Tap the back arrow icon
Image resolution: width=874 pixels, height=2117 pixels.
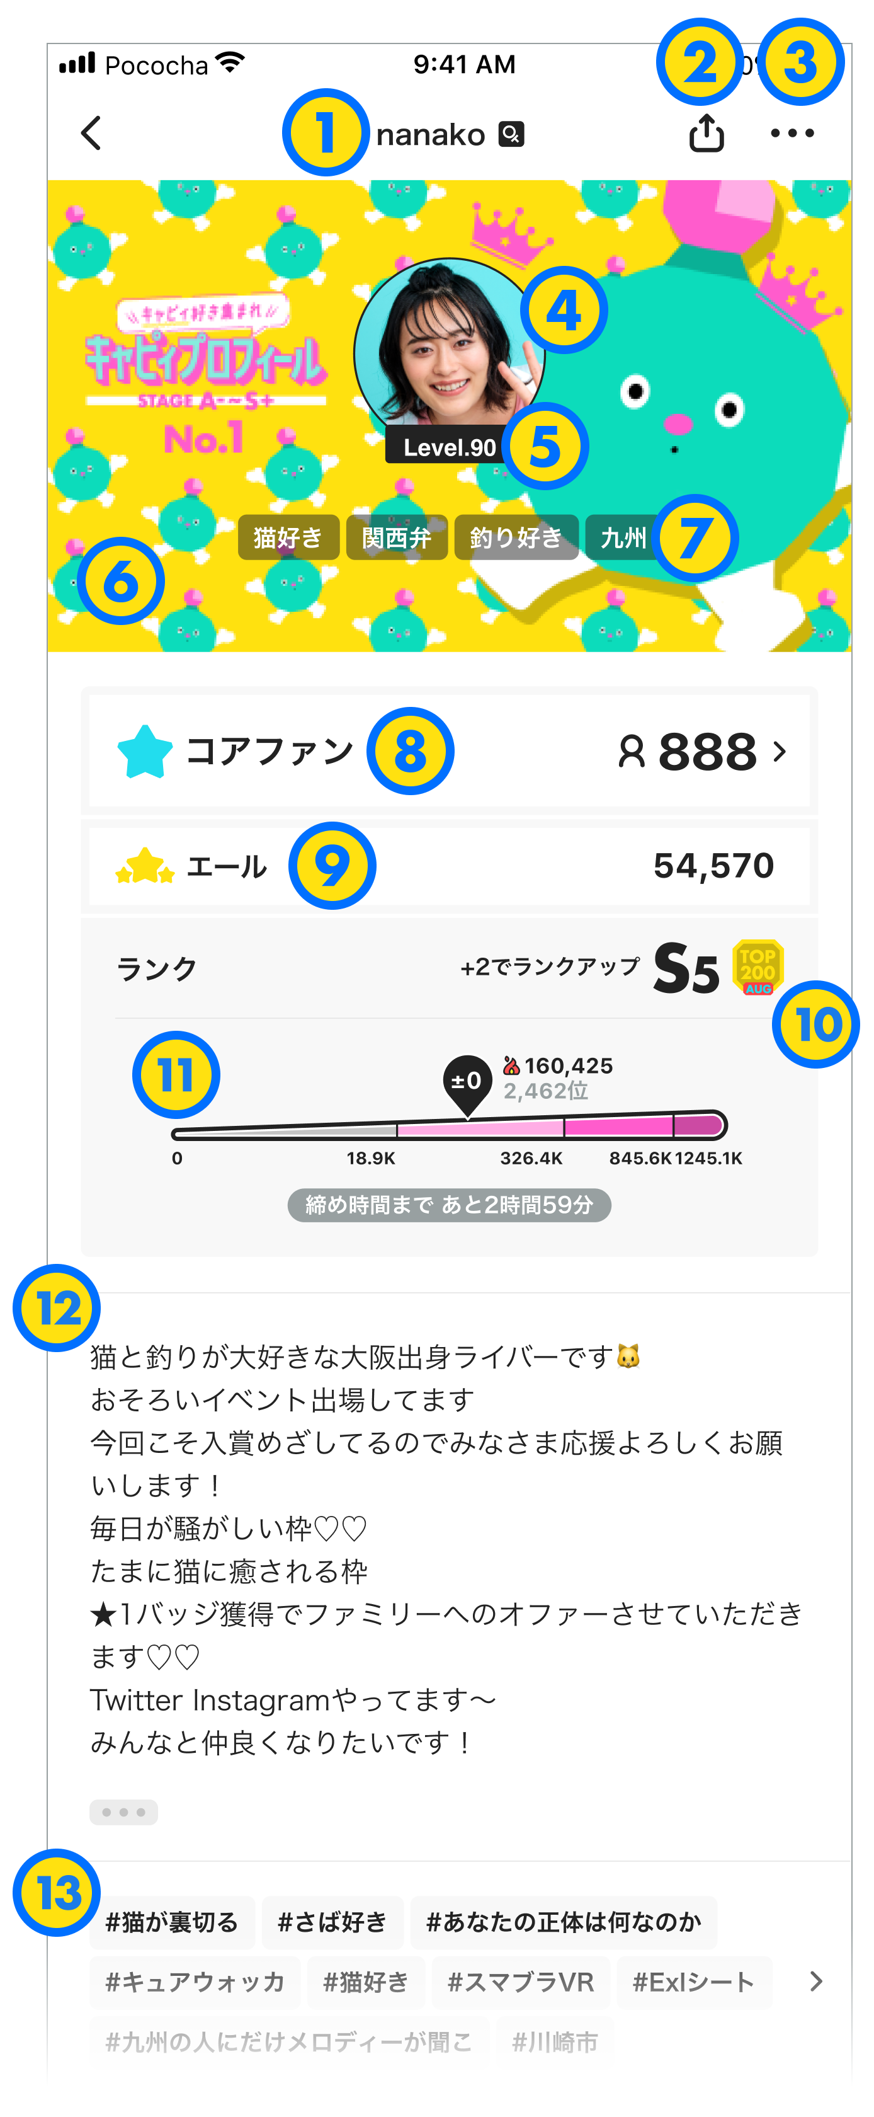click(x=91, y=132)
